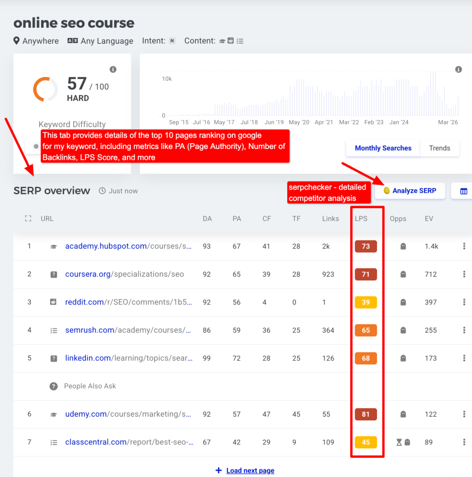Switch to the Trends tab
Screen dimensions: 472x477
click(439, 148)
